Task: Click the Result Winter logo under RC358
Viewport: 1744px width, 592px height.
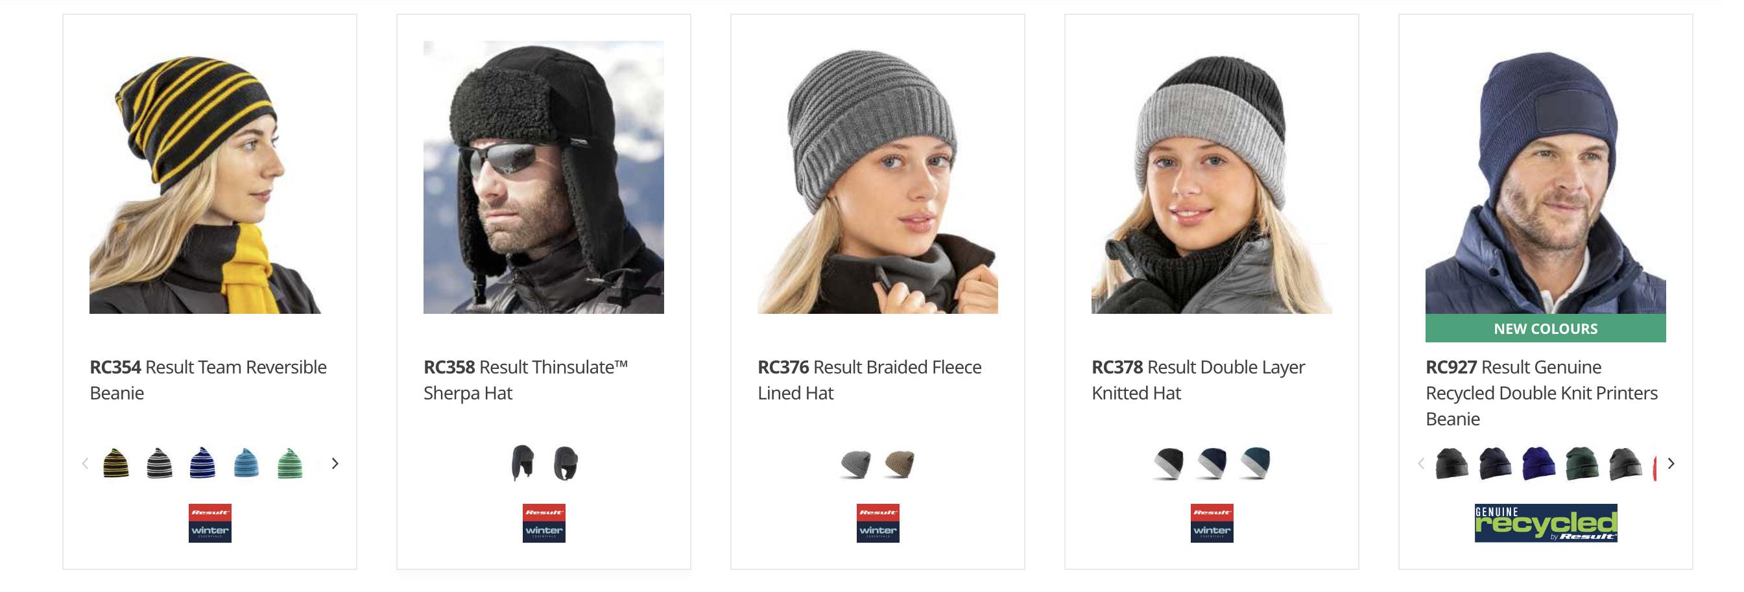Action: (x=544, y=523)
